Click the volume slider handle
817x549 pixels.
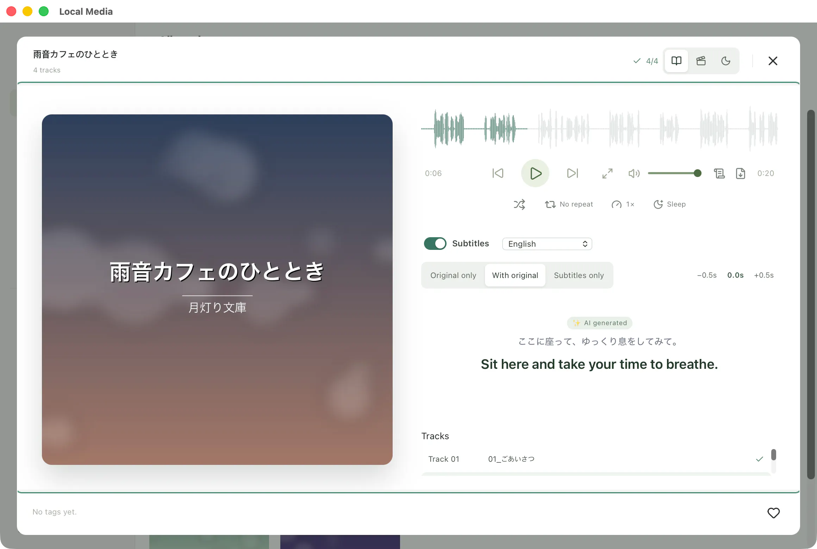coord(697,173)
